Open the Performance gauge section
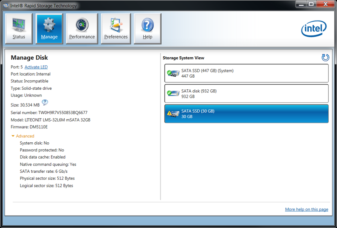The height and width of the screenshot is (228, 337). [82, 29]
